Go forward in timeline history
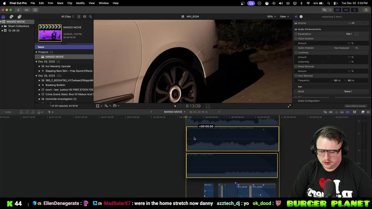Screen dimensions: 372x209 (x=219, y=112)
